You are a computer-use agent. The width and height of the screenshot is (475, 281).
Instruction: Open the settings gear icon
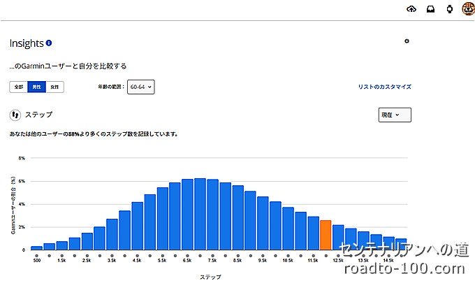point(407,41)
